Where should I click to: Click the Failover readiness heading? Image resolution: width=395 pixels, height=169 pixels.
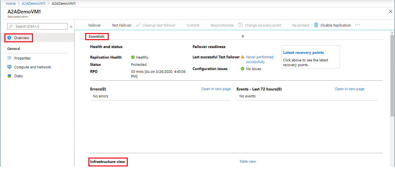(209, 47)
